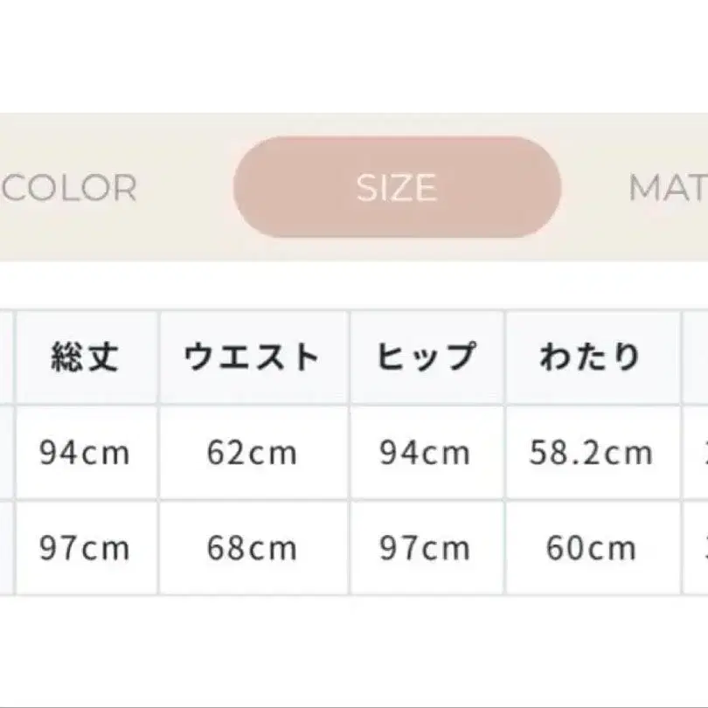708x708 pixels.
Task: Switch to the SIZE tab
Action: coord(396,187)
